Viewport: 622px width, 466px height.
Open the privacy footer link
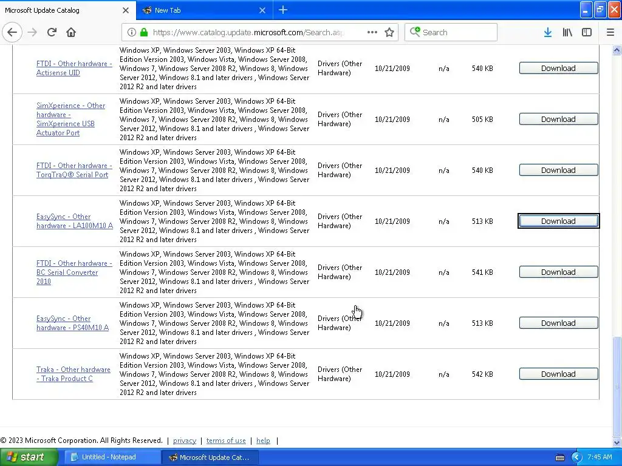185,441
